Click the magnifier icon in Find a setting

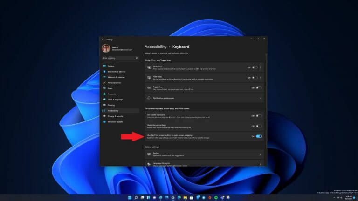(x=137, y=58)
